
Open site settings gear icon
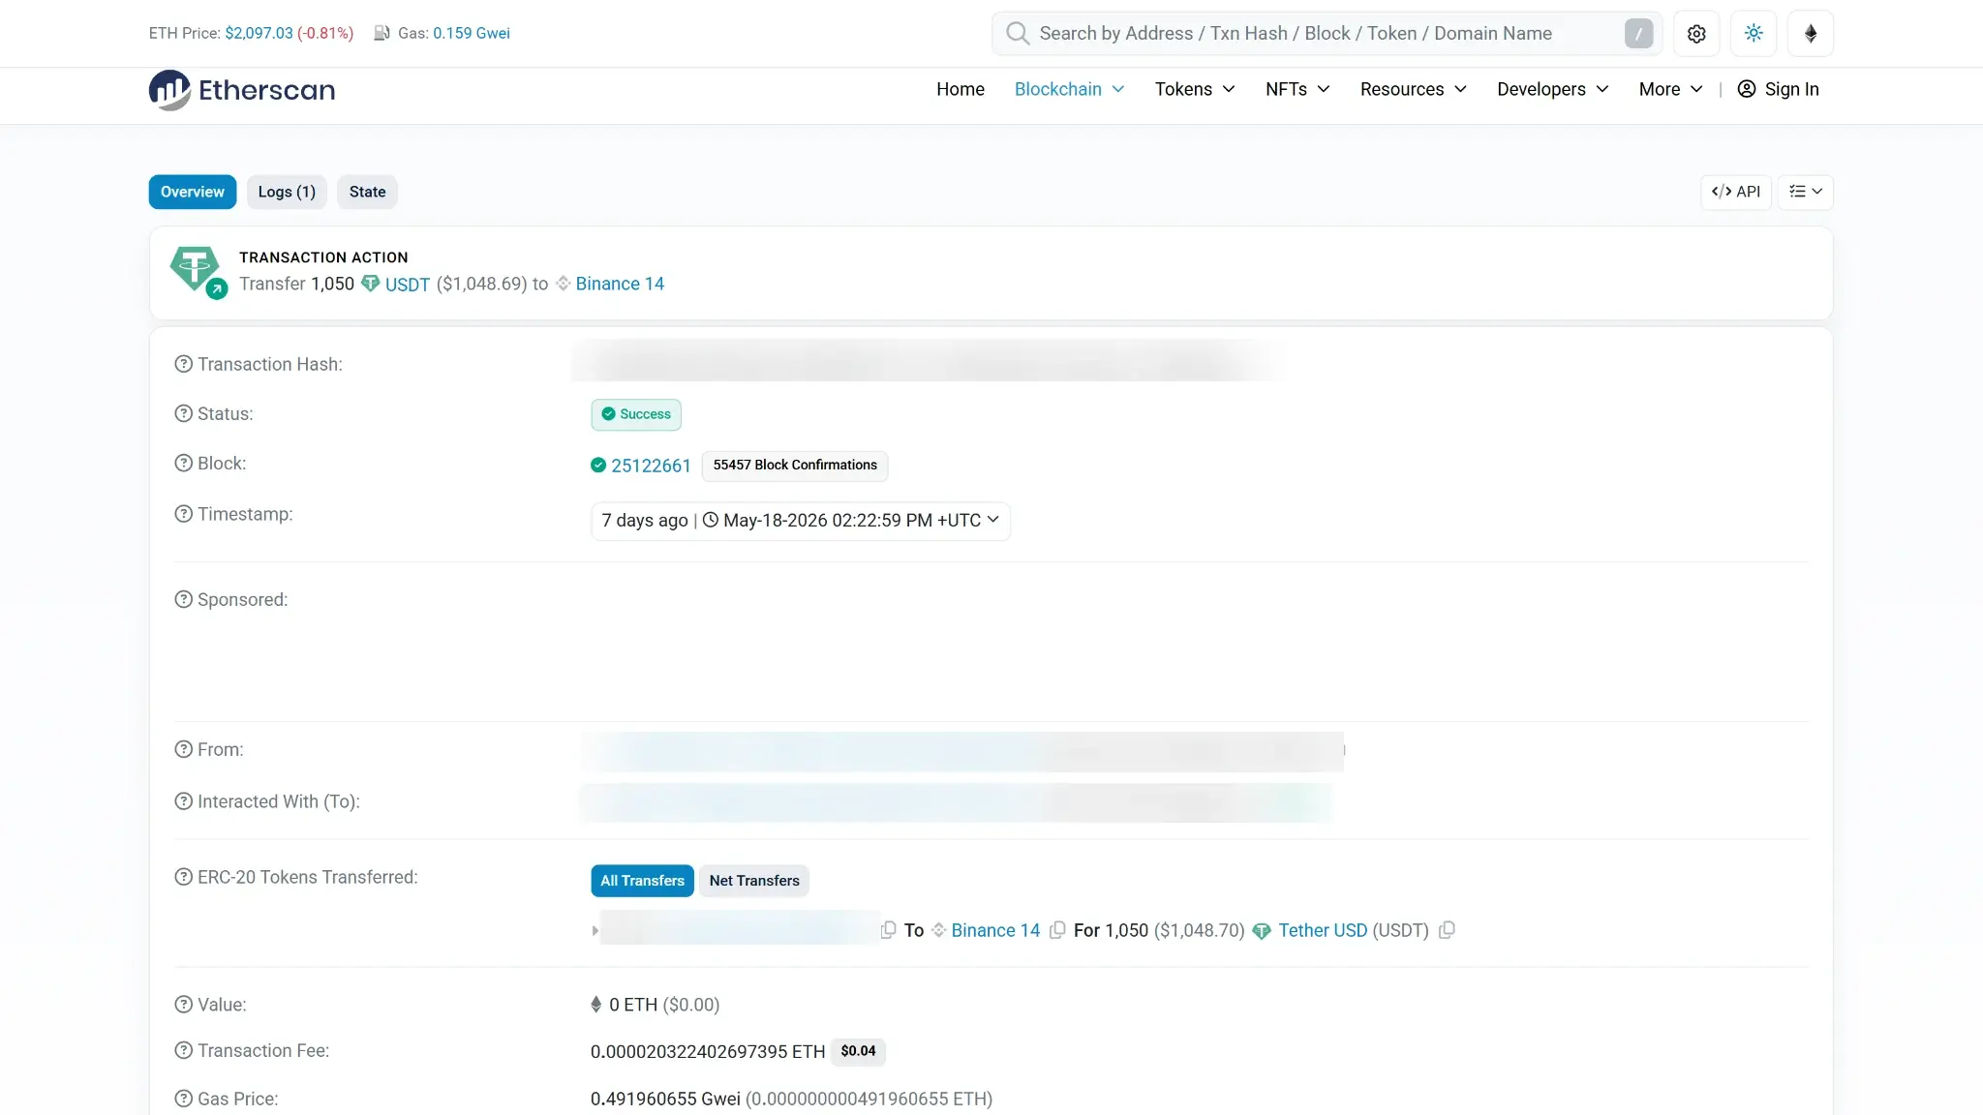pos(1696,34)
